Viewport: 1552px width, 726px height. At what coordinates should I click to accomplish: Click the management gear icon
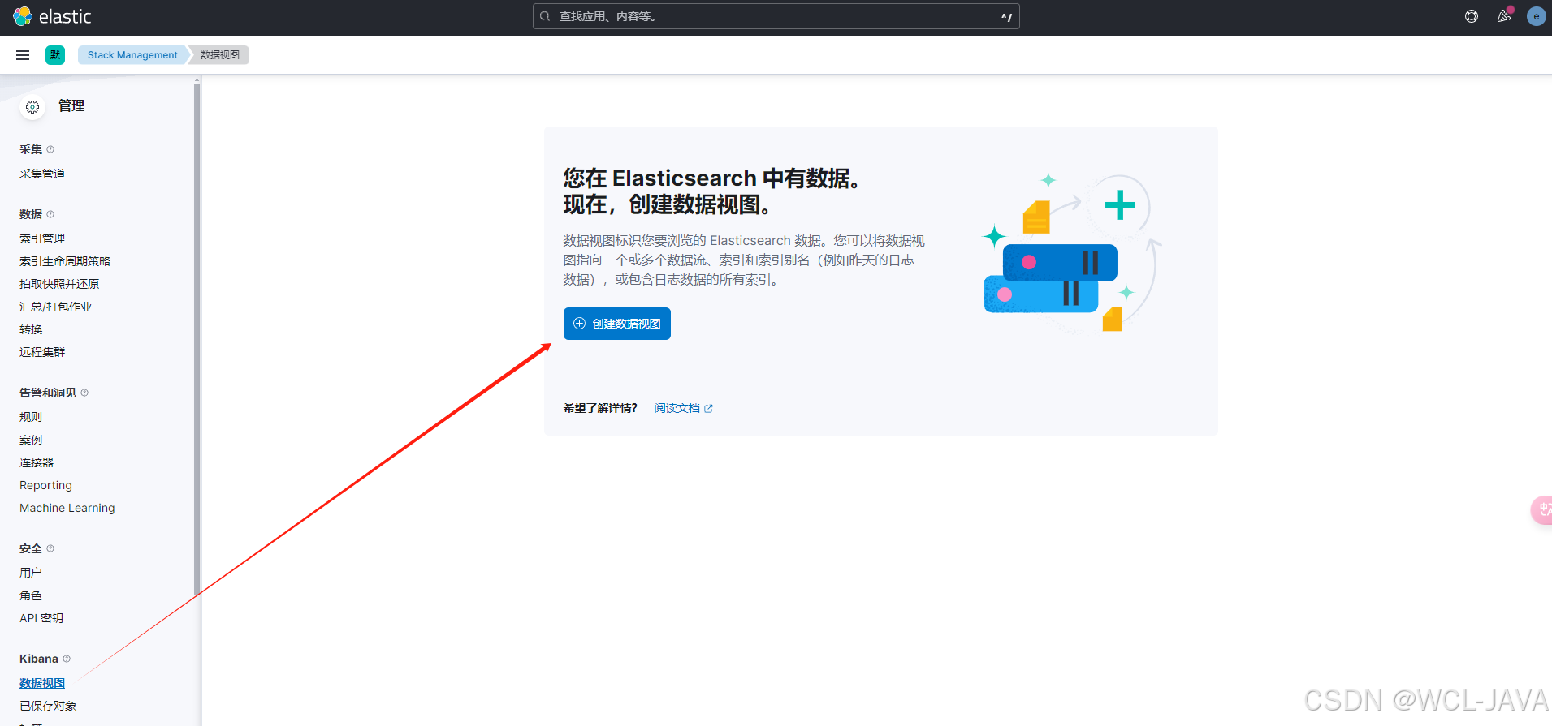[32, 107]
